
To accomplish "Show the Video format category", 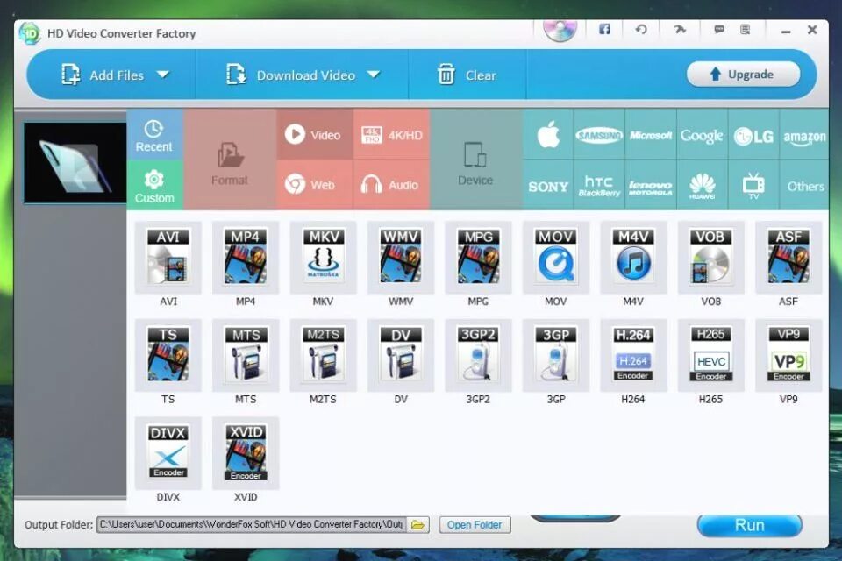I will pyautogui.click(x=315, y=135).
